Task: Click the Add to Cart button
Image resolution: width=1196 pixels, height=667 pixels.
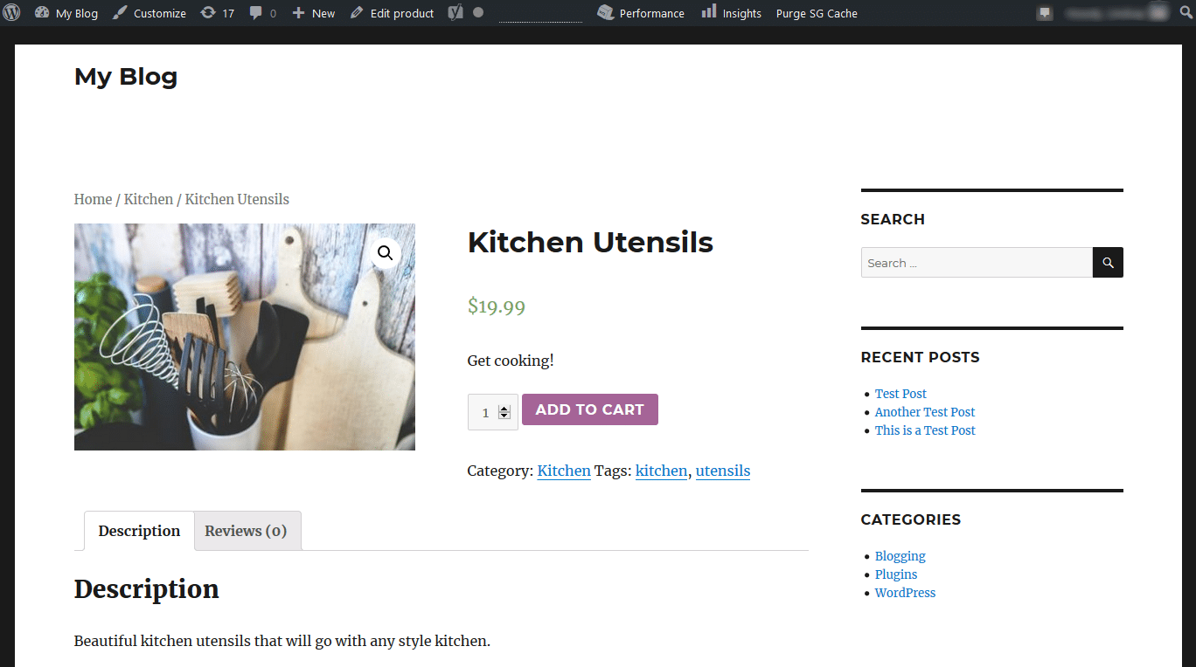Action: [589, 409]
